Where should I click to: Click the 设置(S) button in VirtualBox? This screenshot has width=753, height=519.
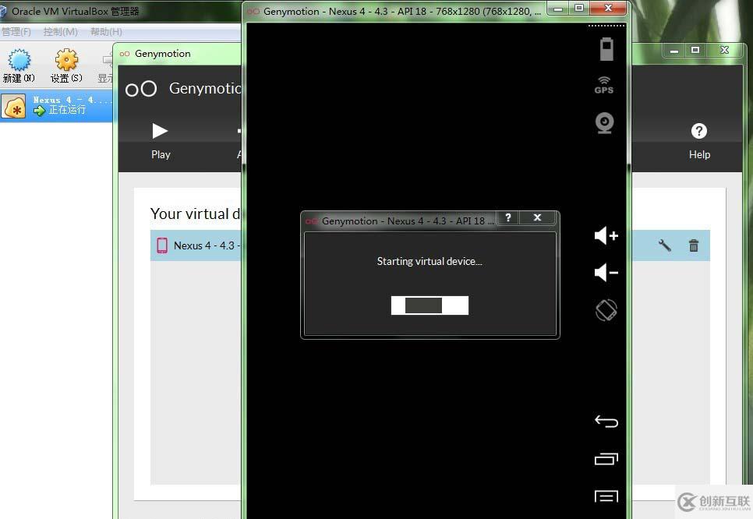[66, 65]
